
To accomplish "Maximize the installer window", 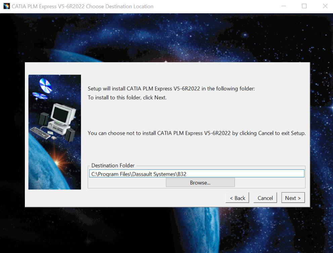I will 304,6.
